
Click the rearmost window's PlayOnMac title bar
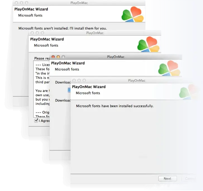79,3
